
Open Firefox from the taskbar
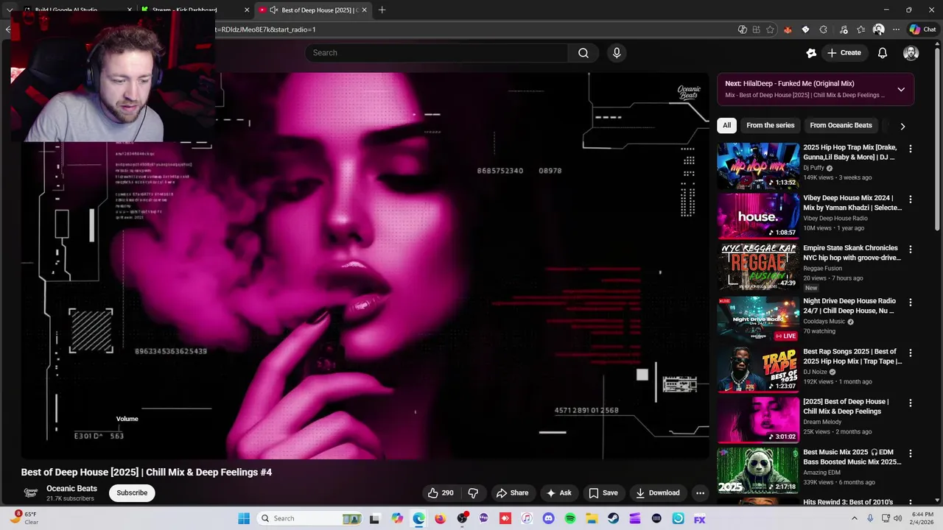click(440, 518)
